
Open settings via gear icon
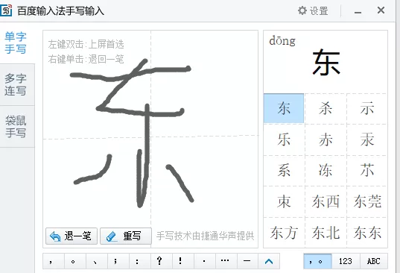pos(302,10)
